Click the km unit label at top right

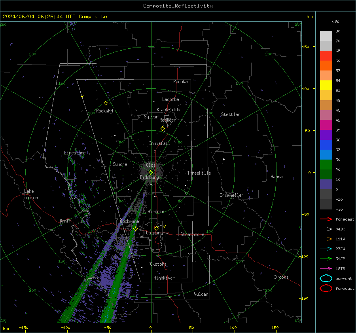pyautogui.click(x=310, y=17)
